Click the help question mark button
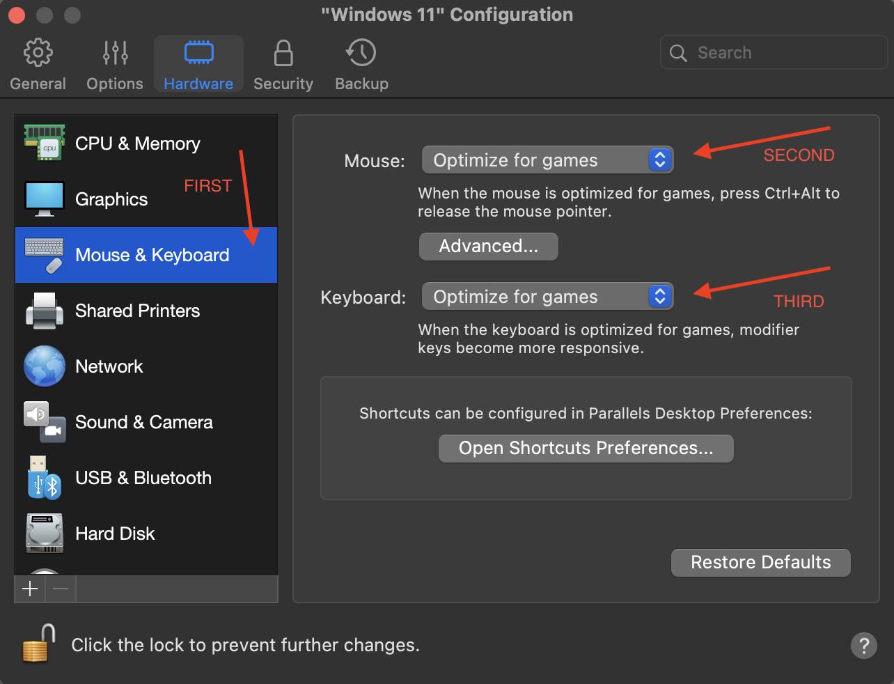The height and width of the screenshot is (684, 894). pyautogui.click(x=863, y=646)
